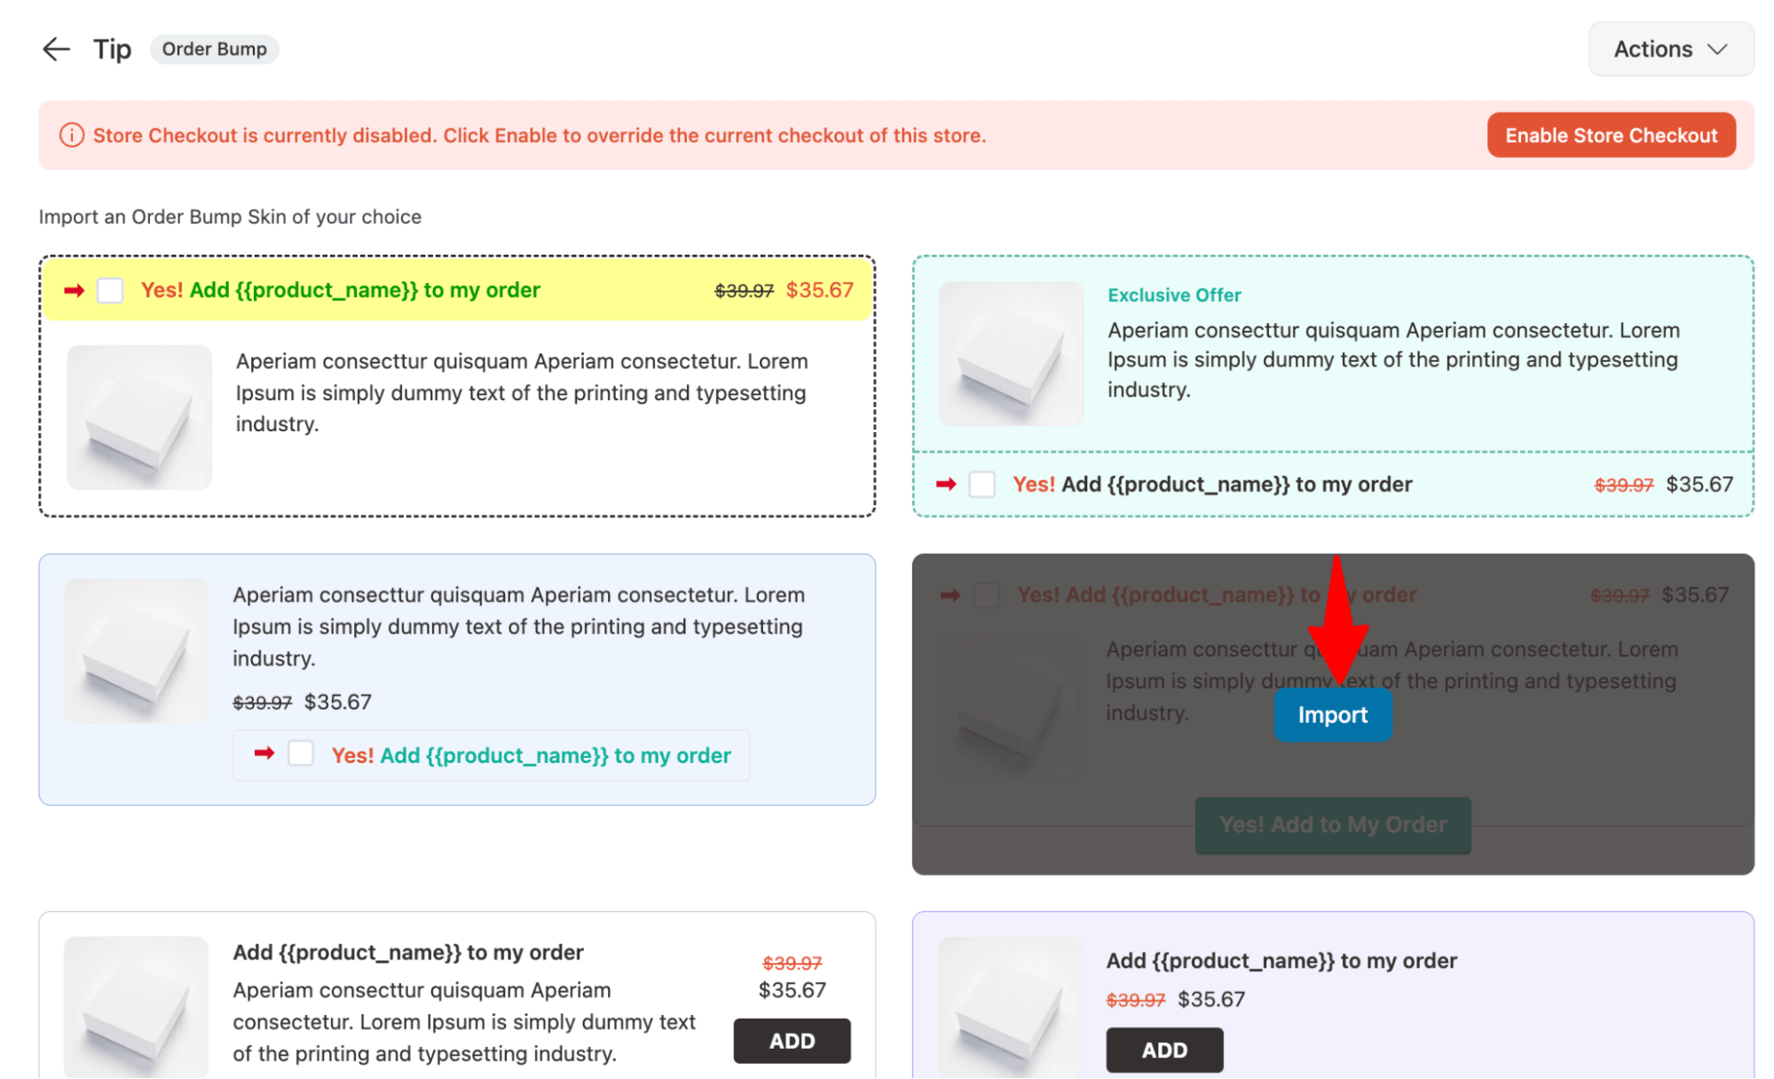Click the Yes! Add to My Order button
Viewport: 1774px width, 1079px height.
click(1331, 824)
